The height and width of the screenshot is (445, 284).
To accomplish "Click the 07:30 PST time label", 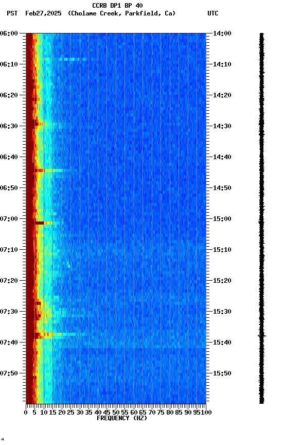I will pos(9,312).
